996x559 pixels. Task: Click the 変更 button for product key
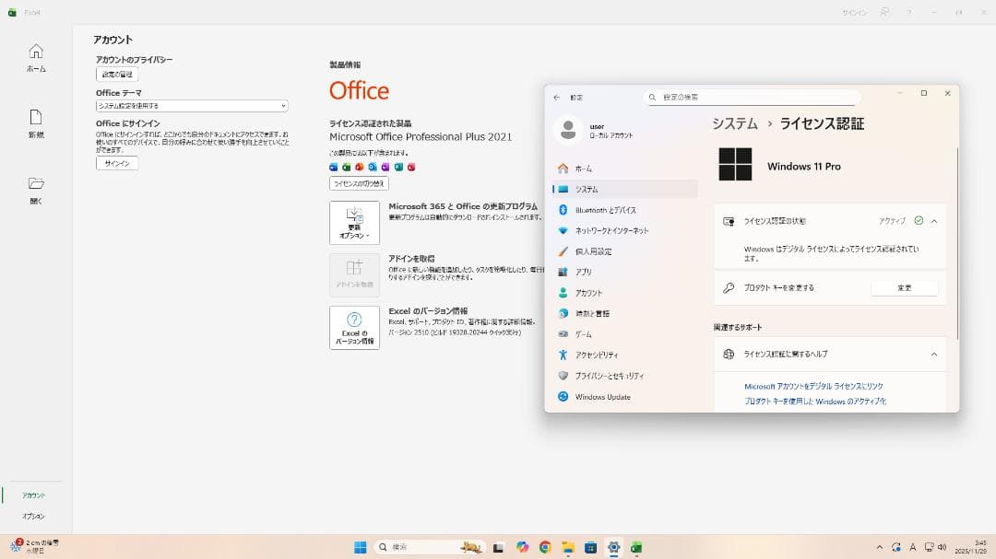click(x=905, y=287)
